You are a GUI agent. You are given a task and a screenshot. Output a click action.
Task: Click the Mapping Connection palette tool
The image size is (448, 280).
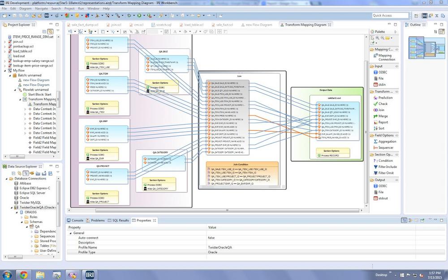click(x=386, y=57)
